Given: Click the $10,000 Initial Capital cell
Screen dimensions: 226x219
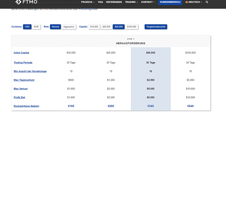Looking at the screenshot, I should pos(71,53).
